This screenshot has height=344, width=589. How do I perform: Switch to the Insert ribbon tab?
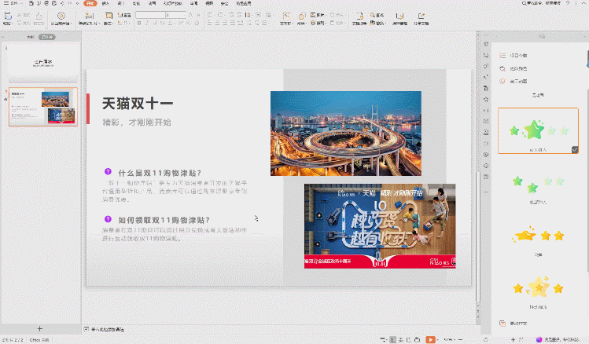(x=106, y=4)
